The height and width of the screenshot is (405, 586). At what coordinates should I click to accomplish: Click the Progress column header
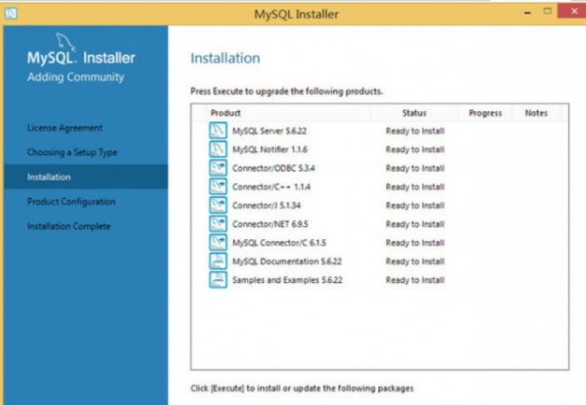click(x=485, y=113)
